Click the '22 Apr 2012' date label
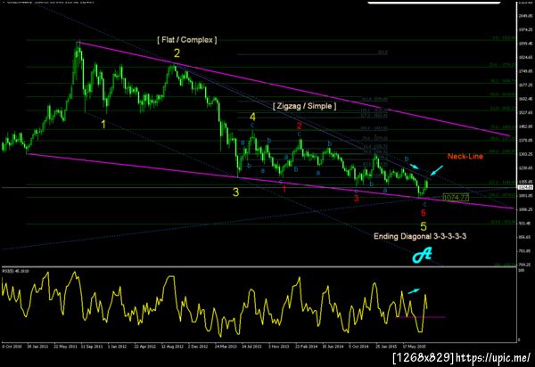Image resolution: width=535 pixels, height=367 pixels. click(x=145, y=347)
